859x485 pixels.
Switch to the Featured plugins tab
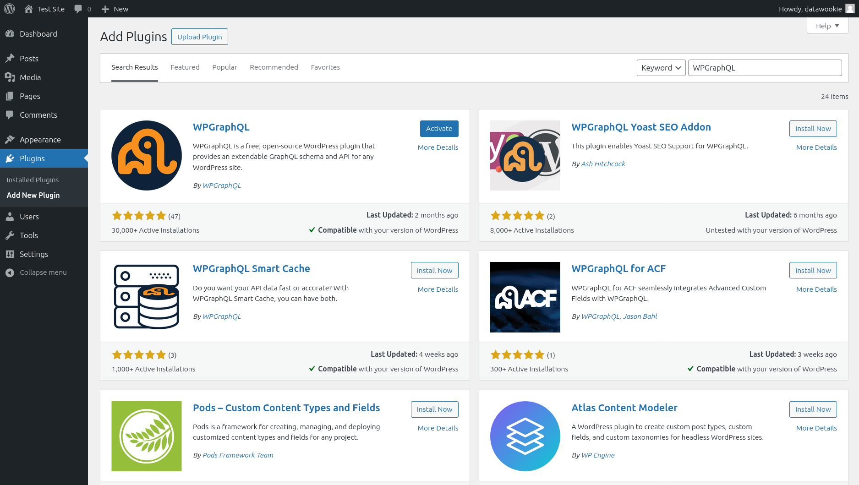coord(185,67)
